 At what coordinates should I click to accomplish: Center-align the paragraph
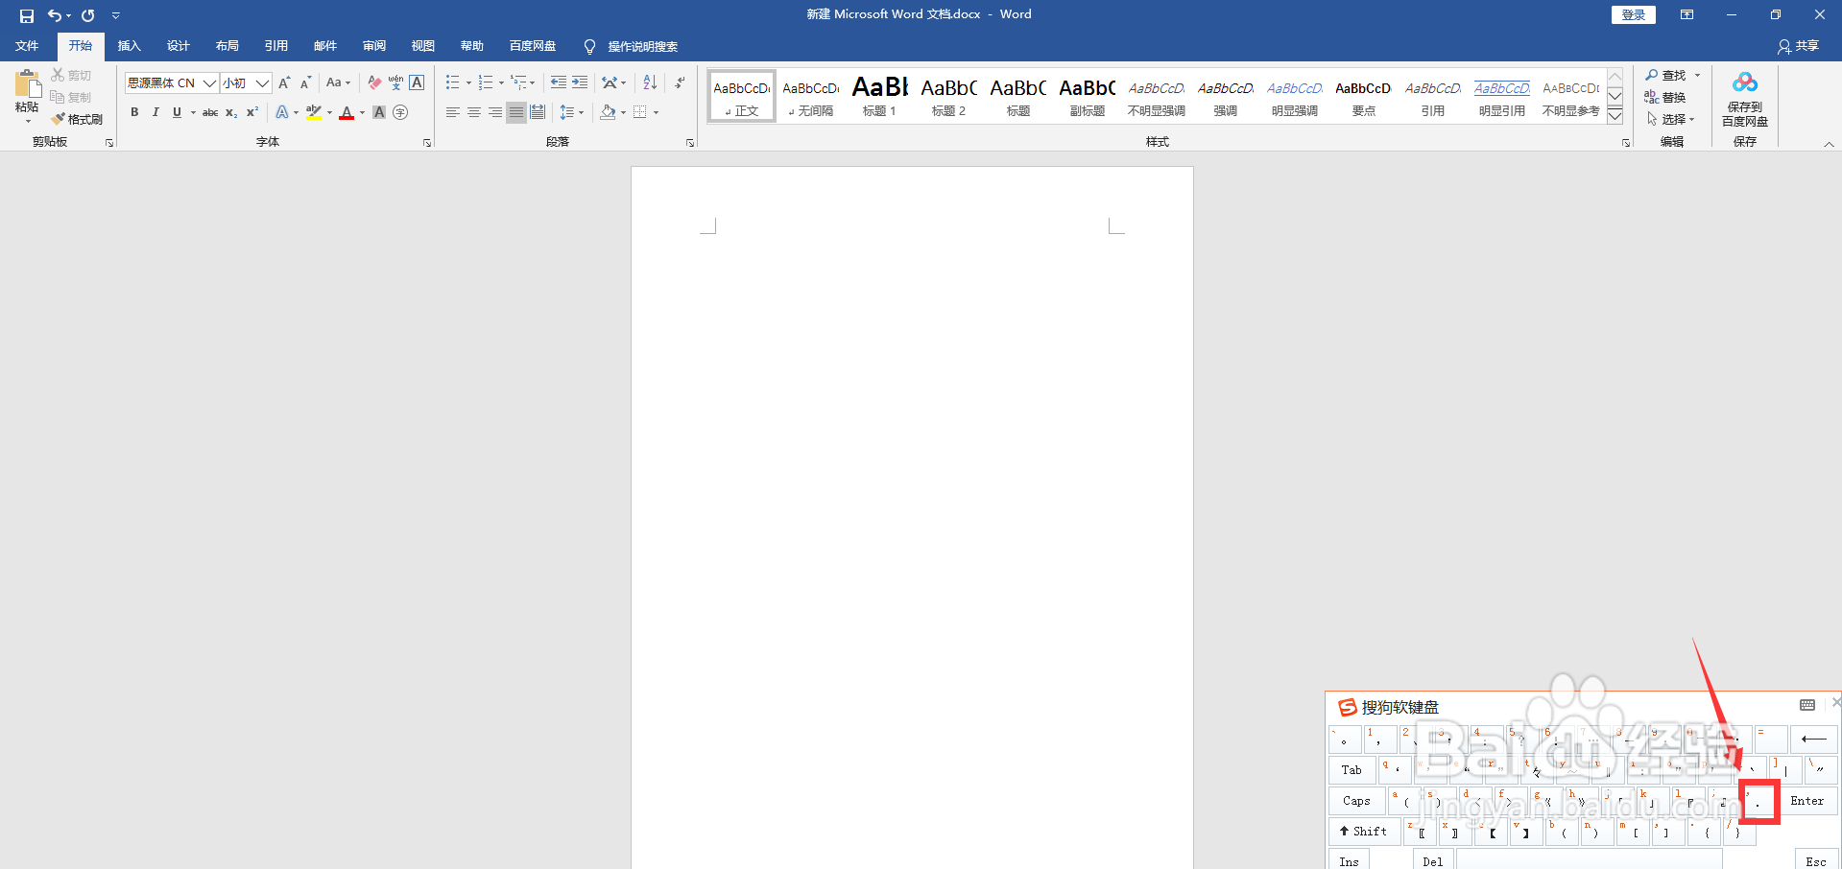coord(474,113)
